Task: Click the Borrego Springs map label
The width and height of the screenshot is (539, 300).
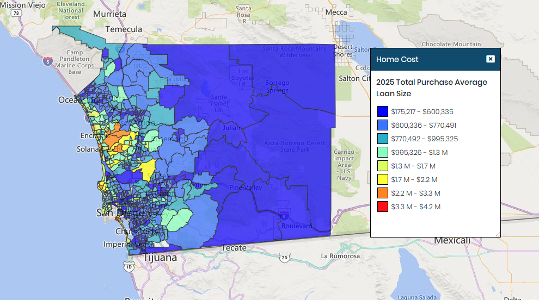Action: click(x=277, y=86)
